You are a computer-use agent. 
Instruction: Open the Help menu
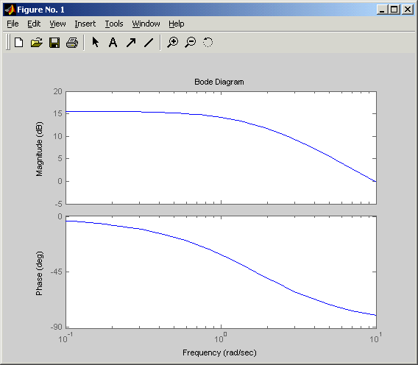tap(176, 24)
